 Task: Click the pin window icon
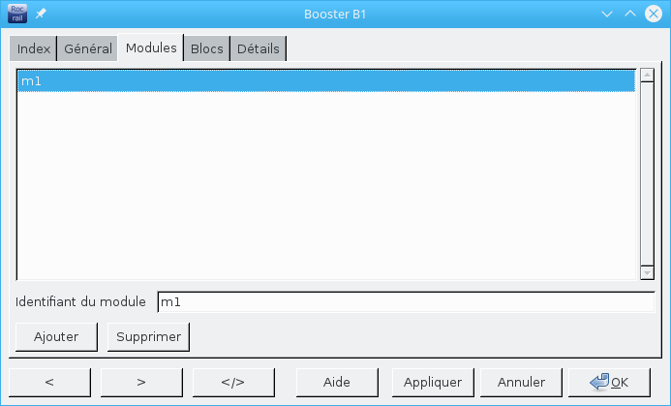click(41, 15)
